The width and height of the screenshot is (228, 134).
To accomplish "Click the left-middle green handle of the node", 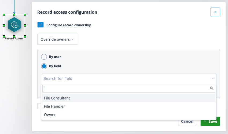I will (4, 25).
